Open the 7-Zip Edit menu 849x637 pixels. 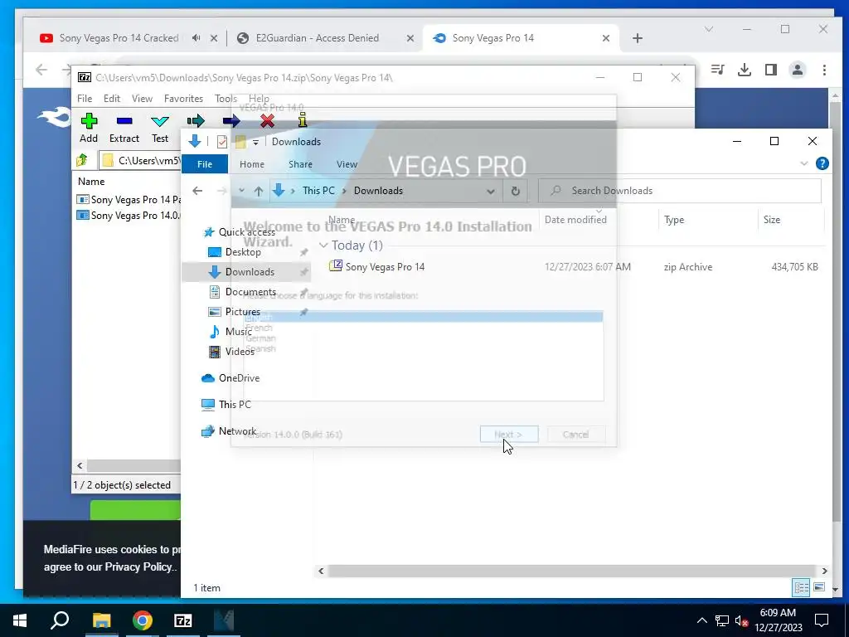pyautogui.click(x=112, y=99)
